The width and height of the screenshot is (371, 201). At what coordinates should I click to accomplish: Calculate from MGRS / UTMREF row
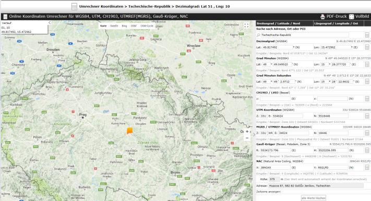pos(367,133)
